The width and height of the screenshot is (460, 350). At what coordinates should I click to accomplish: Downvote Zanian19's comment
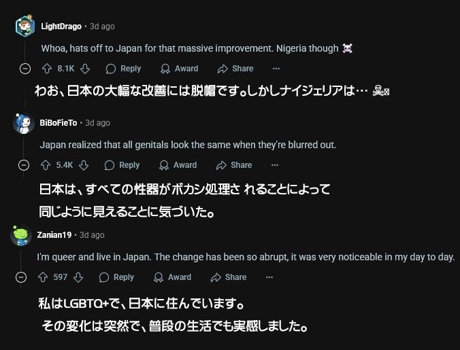(78, 277)
